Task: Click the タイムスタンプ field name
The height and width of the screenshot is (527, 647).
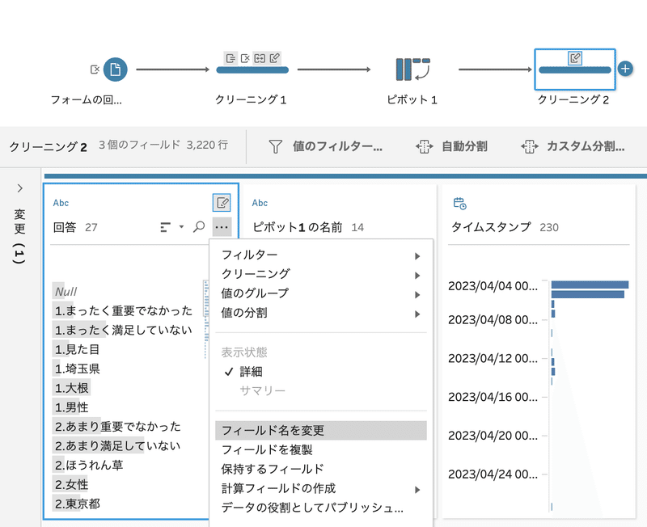Action: [x=491, y=227]
